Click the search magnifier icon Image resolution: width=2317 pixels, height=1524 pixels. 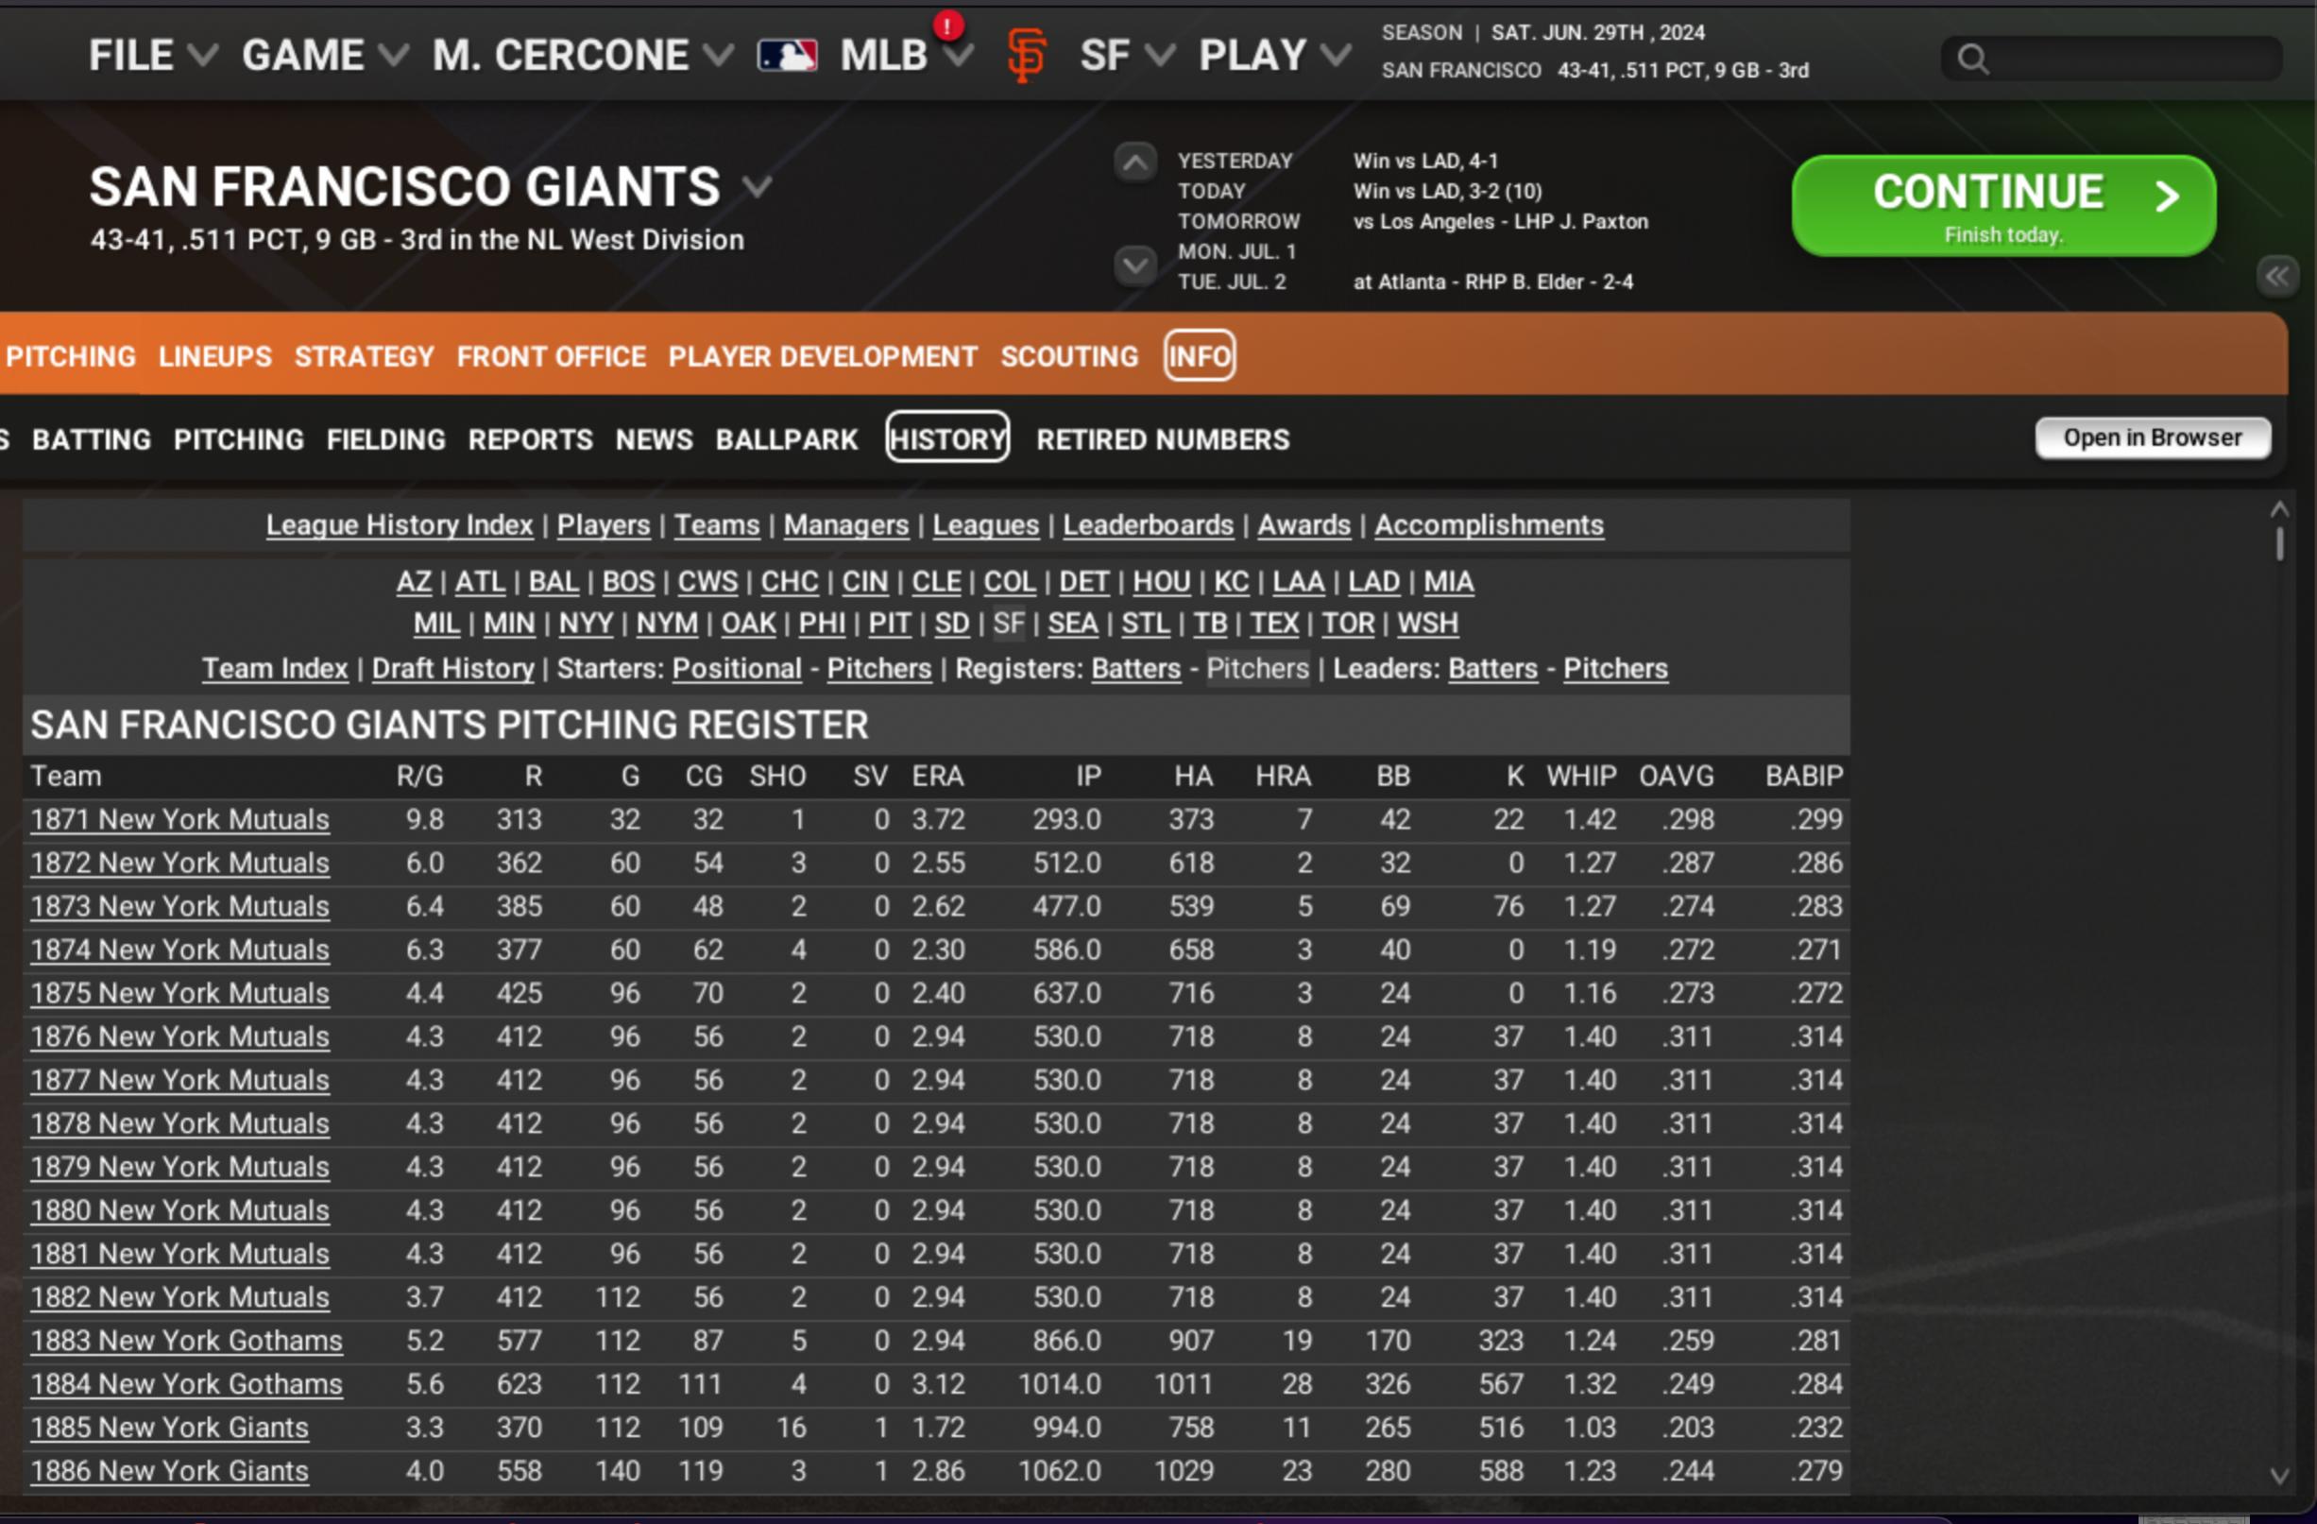tap(1972, 60)
